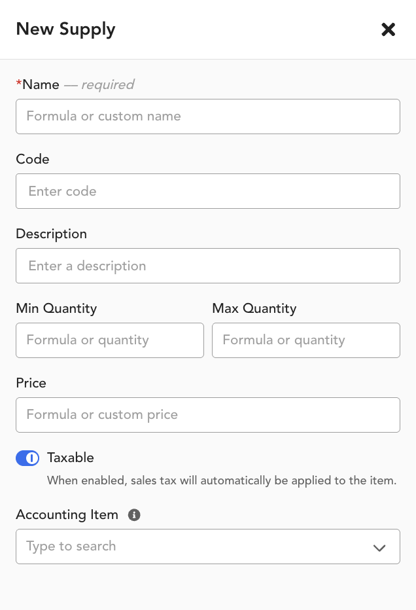Click the Price formula or custom price field
This screenshot has width=416, height=610.
click(x=208, y=415)
